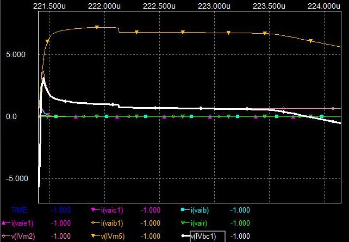
Task: Select the i(vaib) legend entry
Action: pos(200,210)
